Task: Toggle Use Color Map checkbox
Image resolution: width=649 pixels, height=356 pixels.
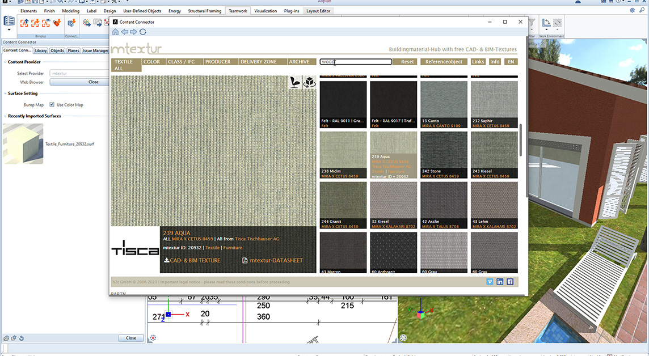Action: (x=52, y=105)
